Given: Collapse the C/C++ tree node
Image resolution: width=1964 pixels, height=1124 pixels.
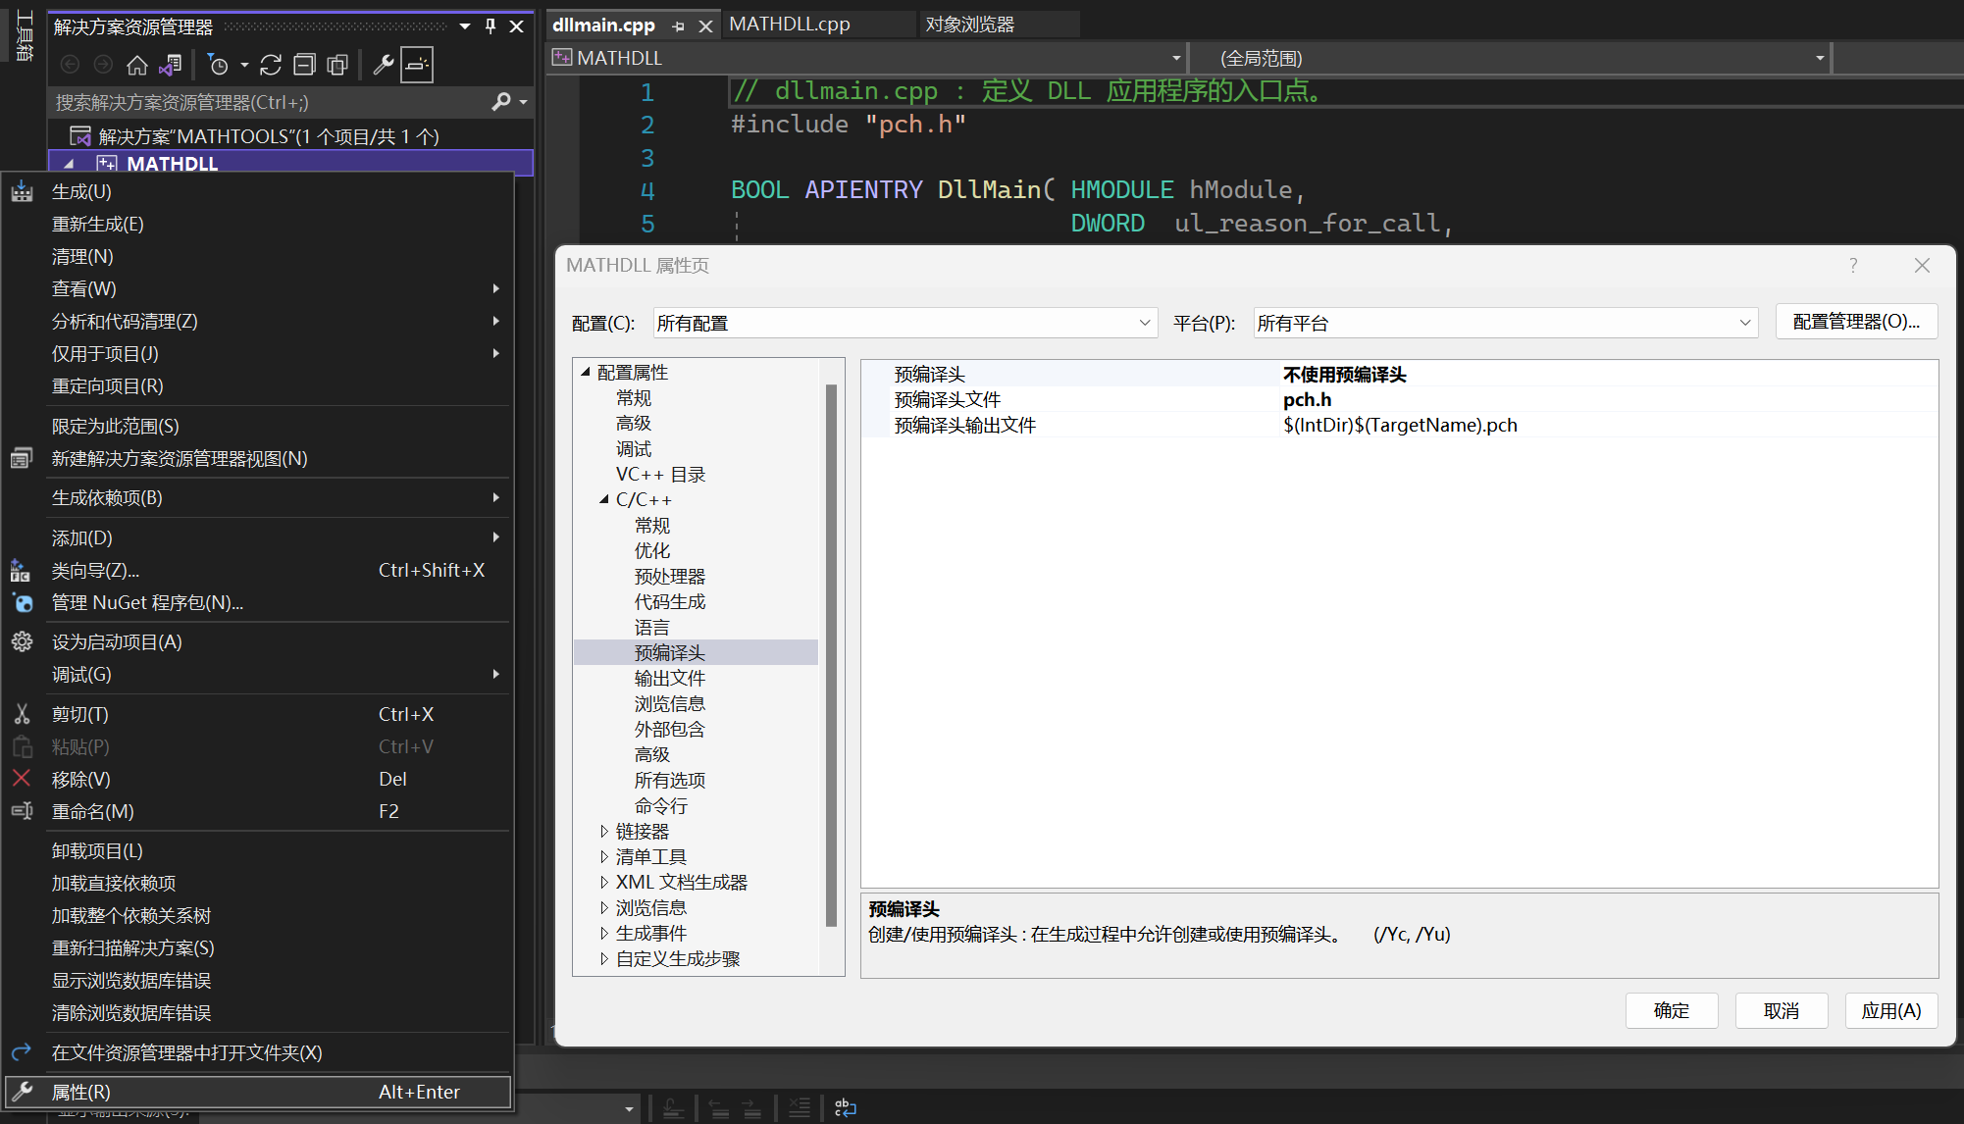Looking at the screenshot, I should click(x=604, y=500).
